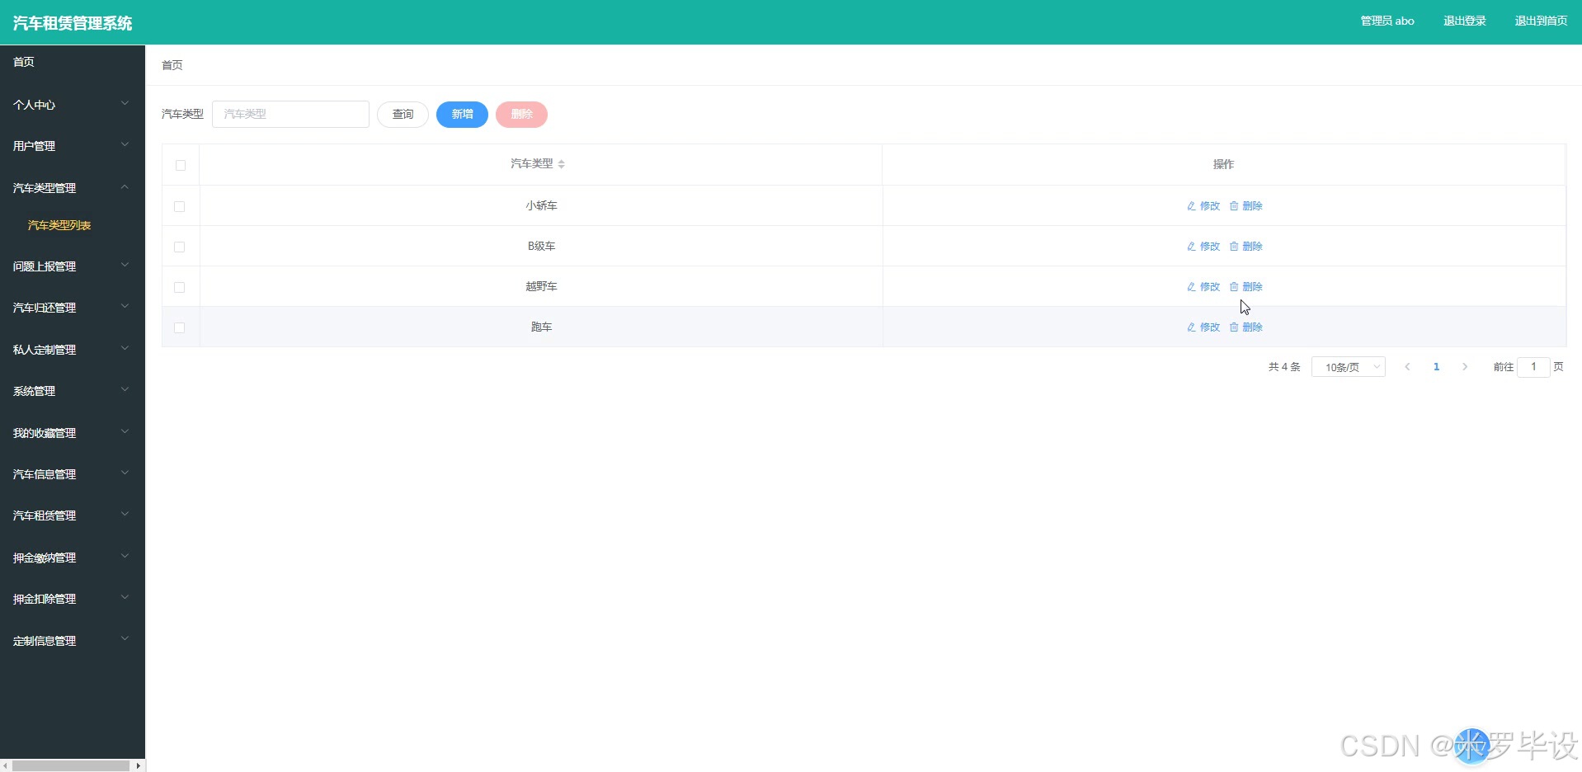
Task: Go to next page arrow in pagination
Action: 1465,367
